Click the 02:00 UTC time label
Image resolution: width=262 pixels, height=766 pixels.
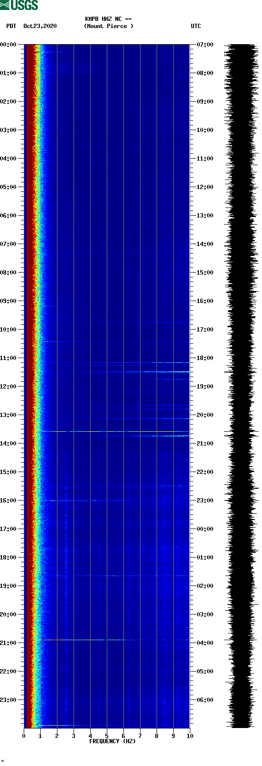(x=205, y=586)
